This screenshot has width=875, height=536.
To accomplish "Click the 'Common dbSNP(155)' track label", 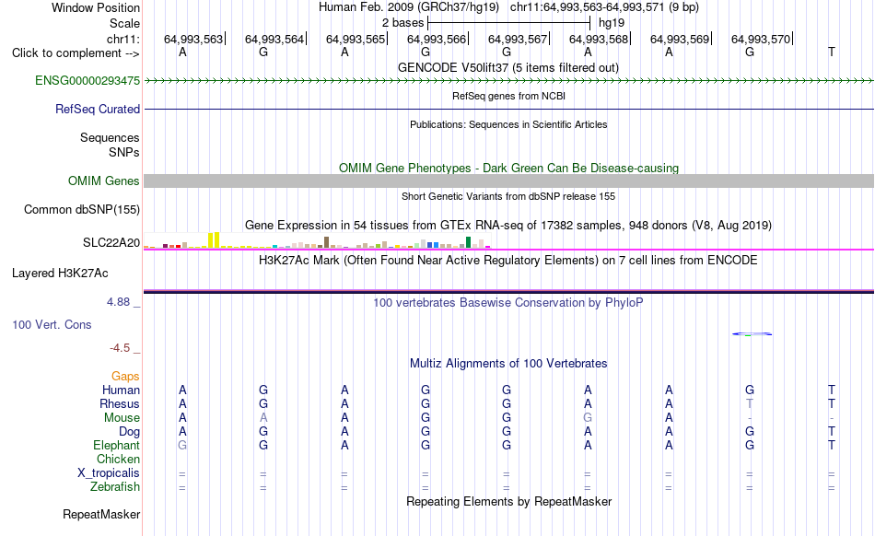I will point(81,210).
